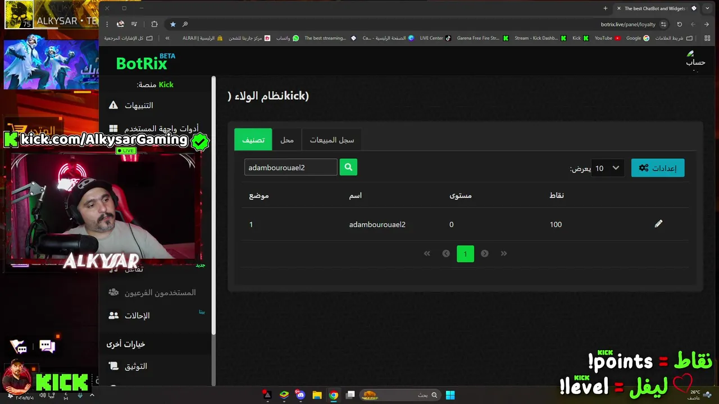Focus the username search field adambourouael2

pyautogui.click(x=290, y=167)
